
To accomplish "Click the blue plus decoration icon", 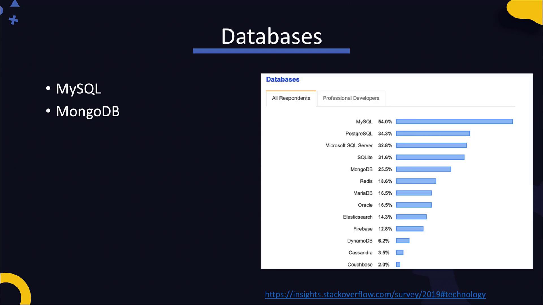I will tap(13, 20).
